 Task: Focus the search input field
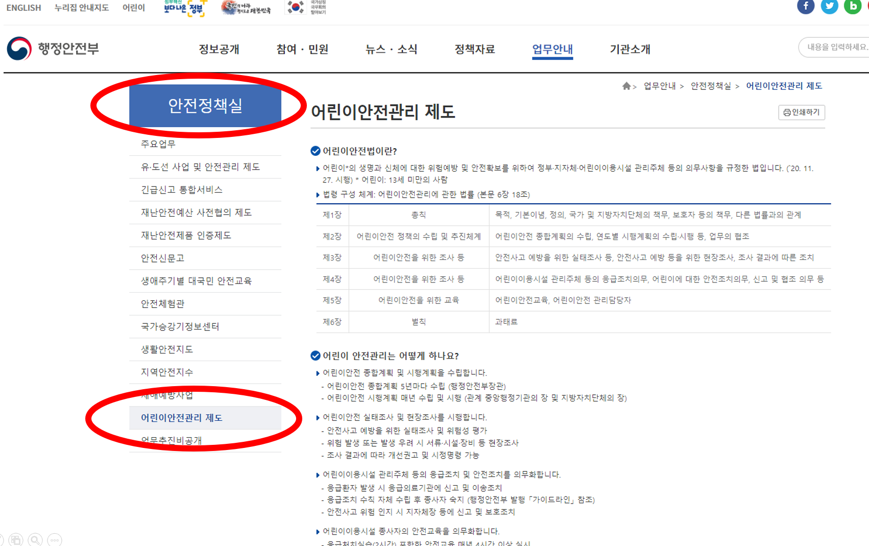coord(834,47)
